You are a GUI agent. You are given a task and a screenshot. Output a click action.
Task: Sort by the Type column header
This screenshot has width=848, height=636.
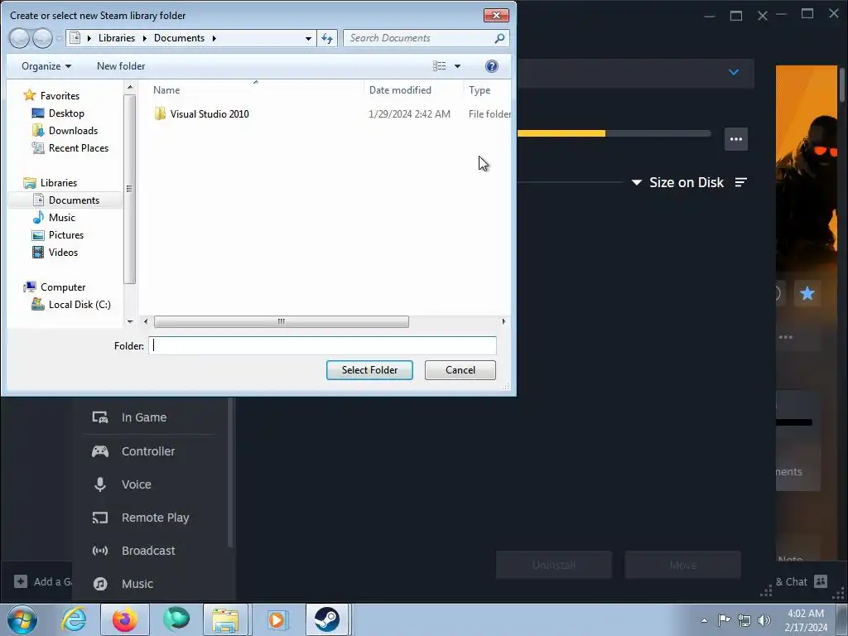click(479, 90)
